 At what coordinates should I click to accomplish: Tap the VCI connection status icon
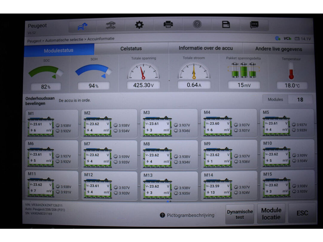[x=287, y=39]
